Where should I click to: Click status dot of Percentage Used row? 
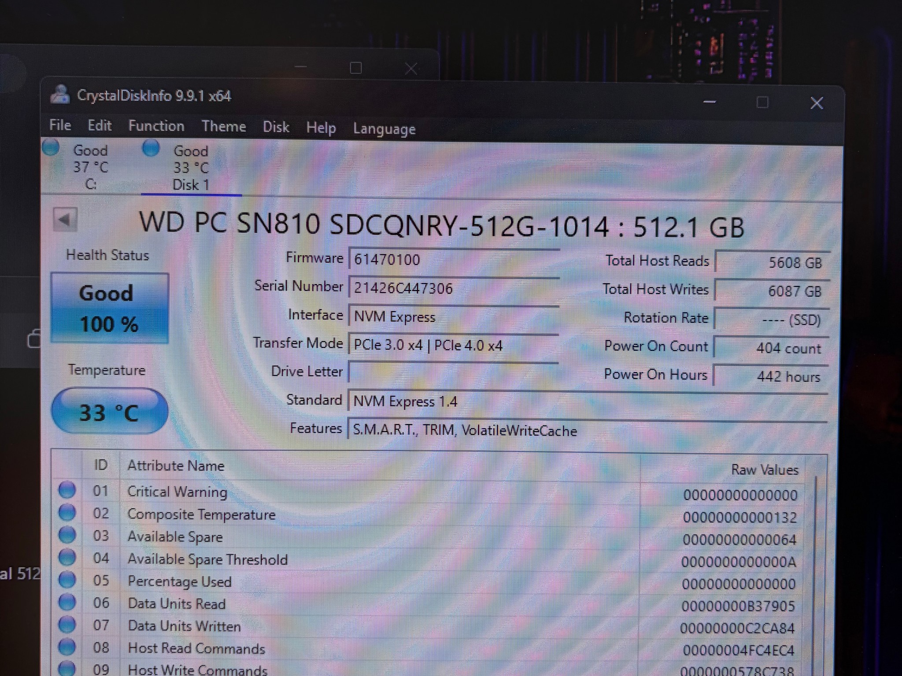67,580
